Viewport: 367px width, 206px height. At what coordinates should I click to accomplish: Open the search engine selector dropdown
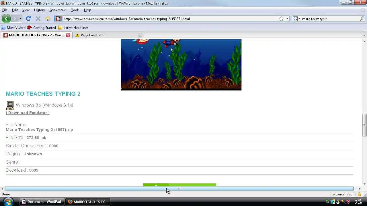(x=296, y=19)
